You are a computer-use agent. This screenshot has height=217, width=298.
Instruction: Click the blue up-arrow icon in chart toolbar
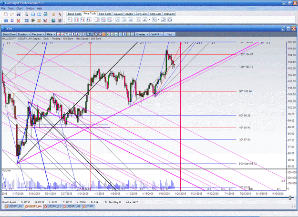pos(124,34)
